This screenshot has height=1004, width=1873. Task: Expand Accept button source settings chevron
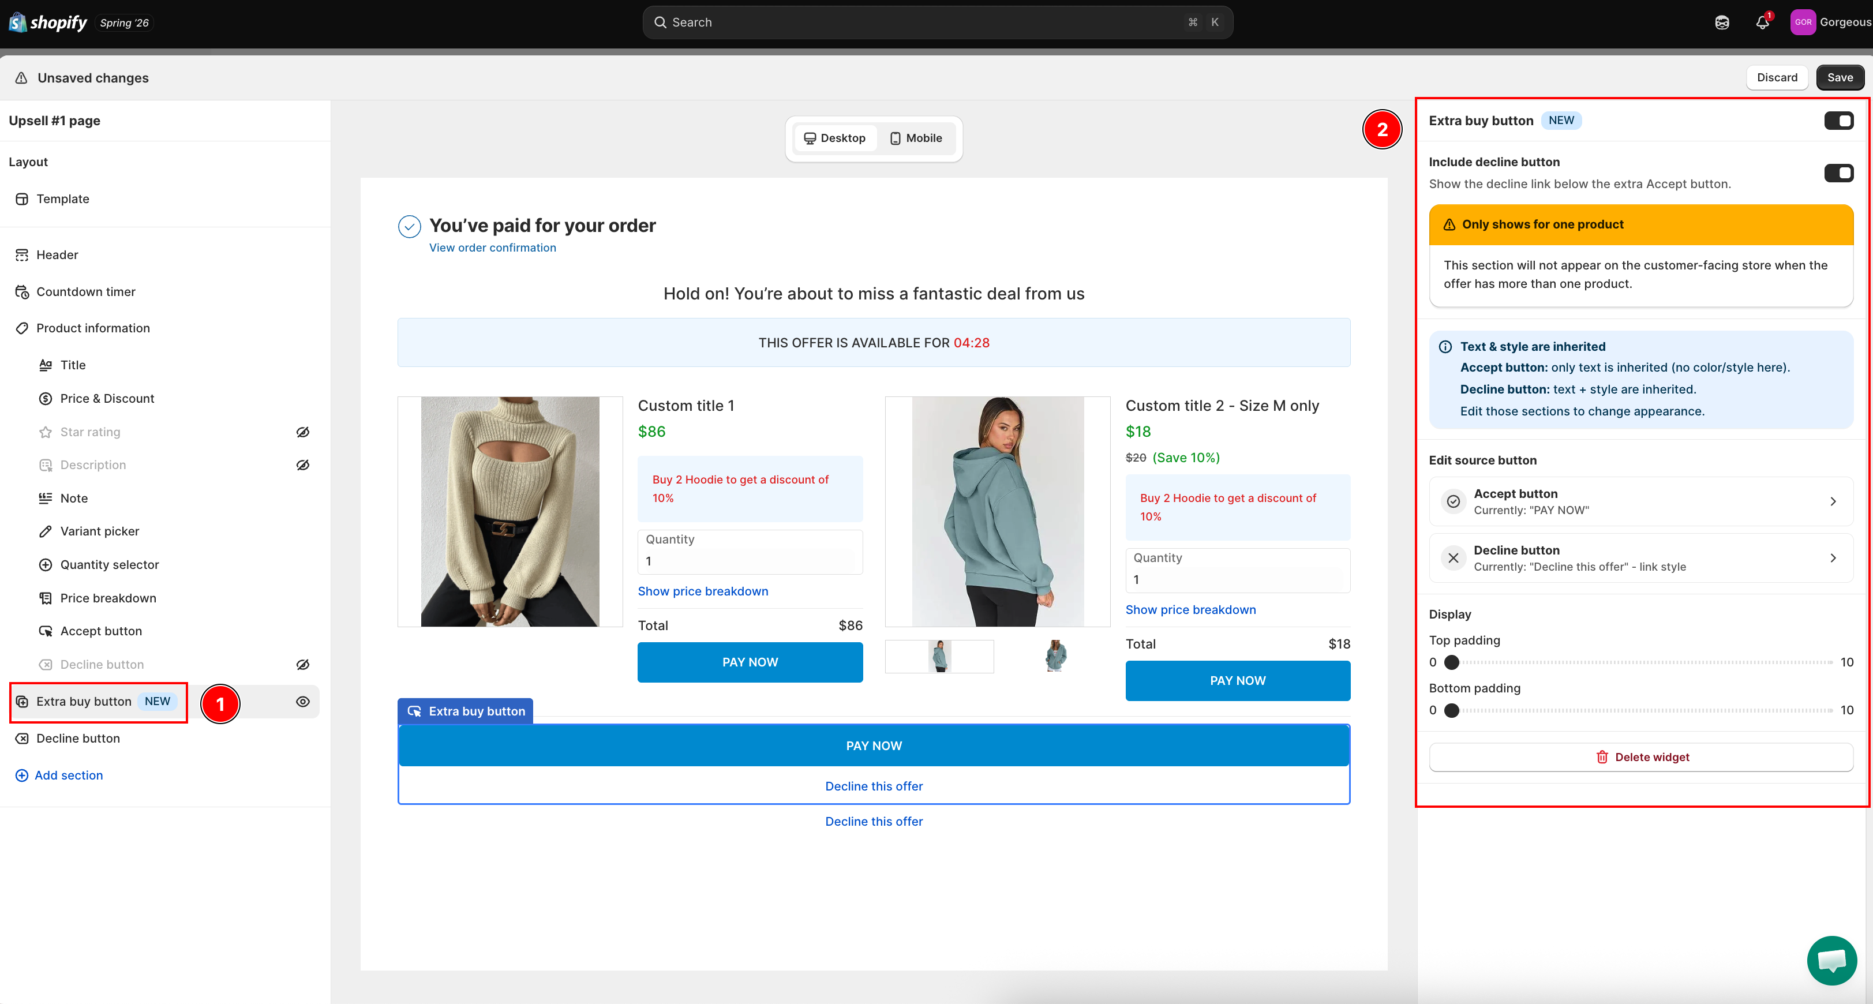pyautogui.click(x=1833, y=501)
